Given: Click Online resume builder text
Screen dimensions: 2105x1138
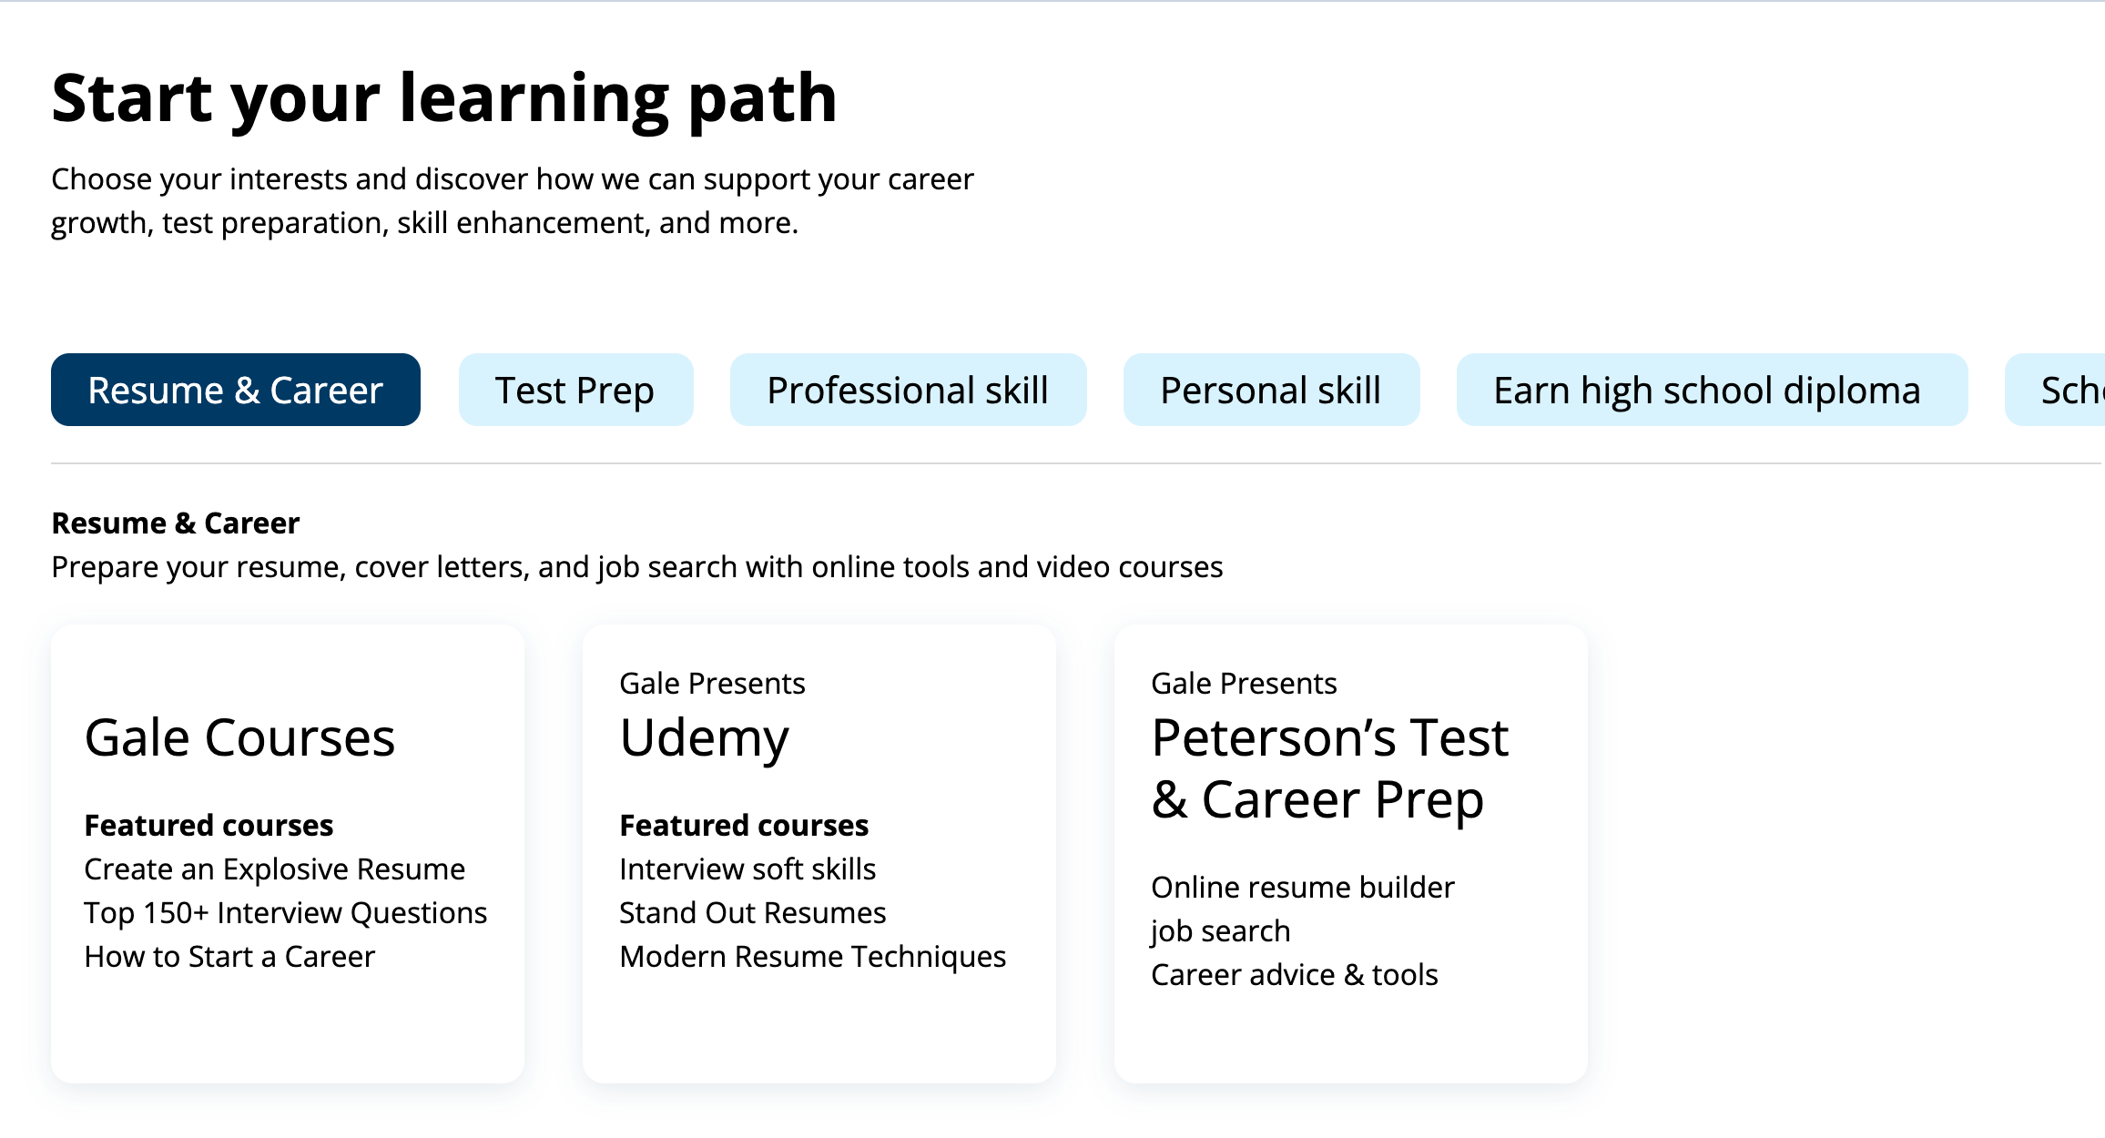Looking at the screenshot, I should coord(1303,888).
